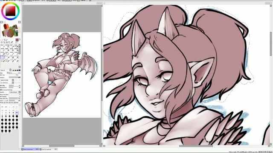Toggle the Press Blend checkbox
The width and height of the screenshot is (273, 153).
tap(14, 102)
